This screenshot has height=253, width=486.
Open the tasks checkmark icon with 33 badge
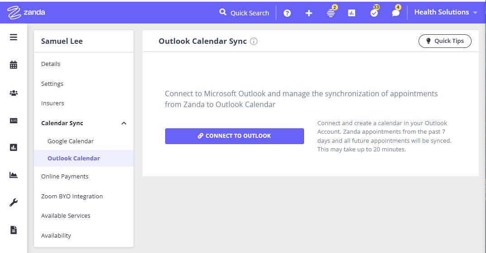pos(374,13)
